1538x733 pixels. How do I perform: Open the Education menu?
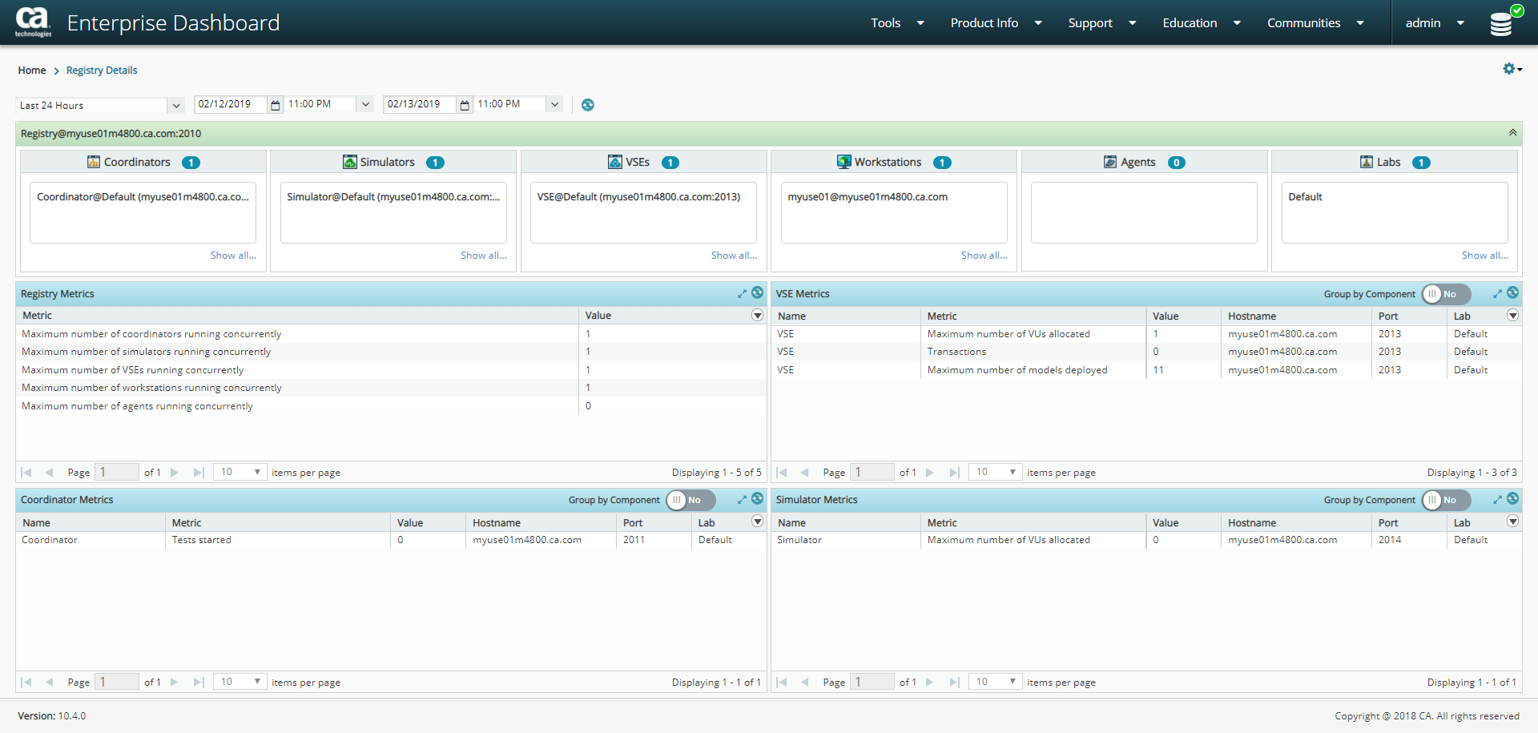[1202, 22]
